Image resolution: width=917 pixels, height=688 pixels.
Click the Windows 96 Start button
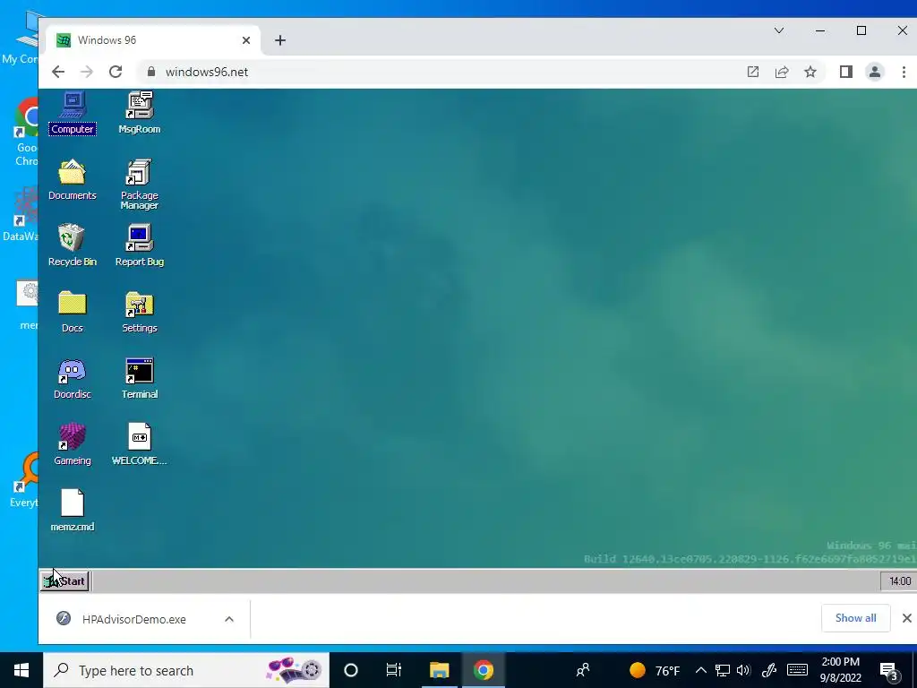(64, 580)
